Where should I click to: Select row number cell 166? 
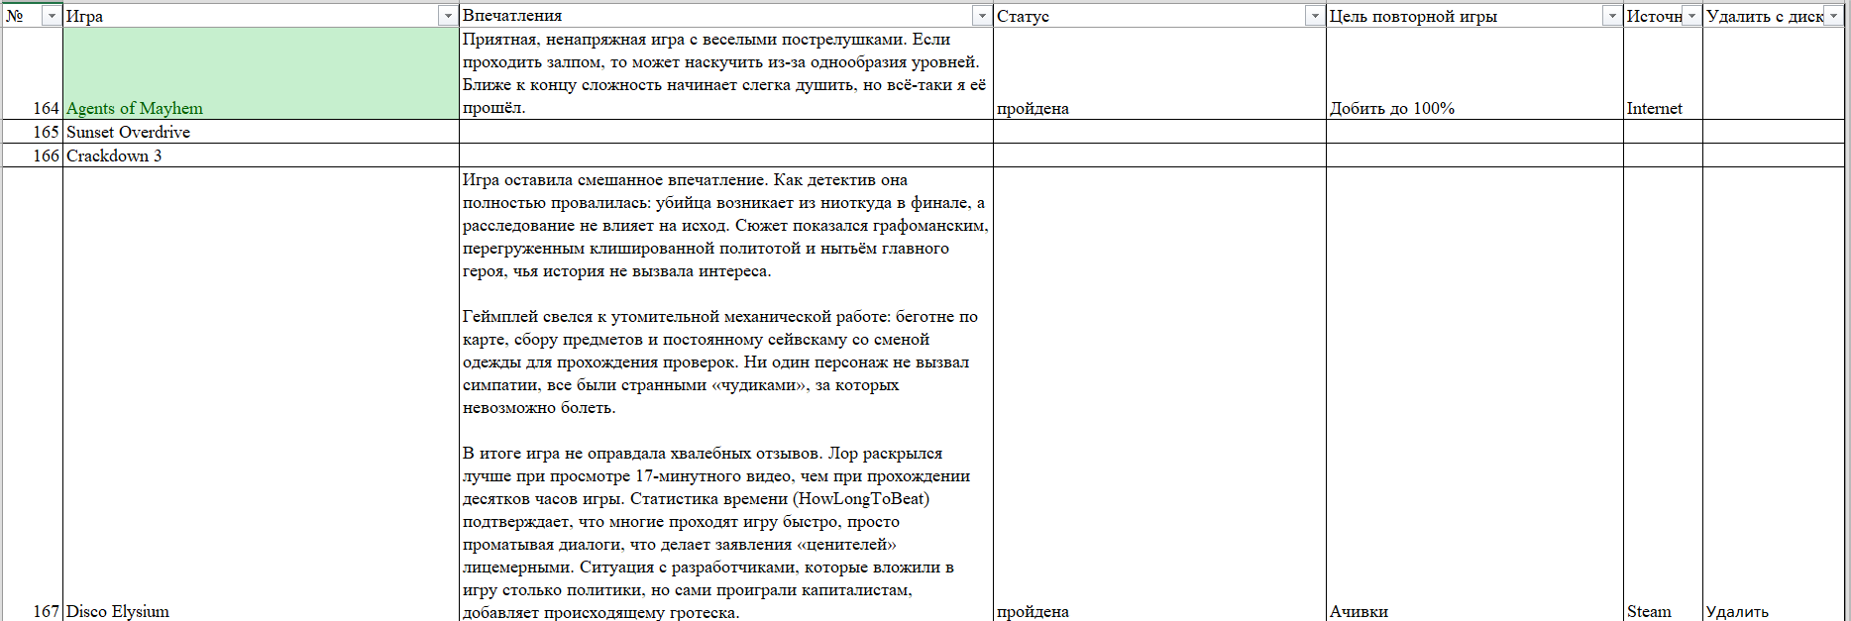33,155
